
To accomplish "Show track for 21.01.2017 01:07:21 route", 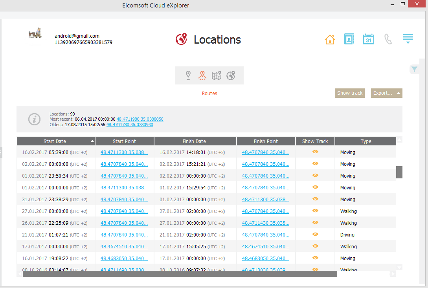I will point(315,234).
